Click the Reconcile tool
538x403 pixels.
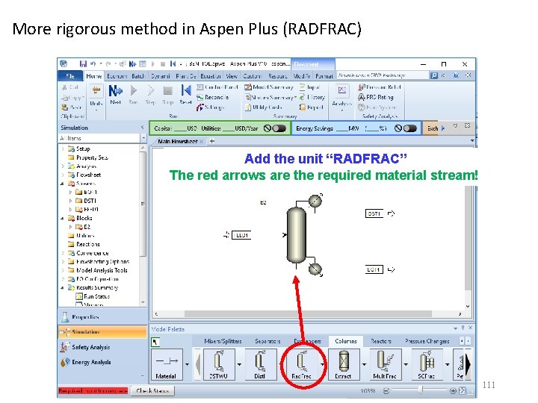[x=212, y=97]
